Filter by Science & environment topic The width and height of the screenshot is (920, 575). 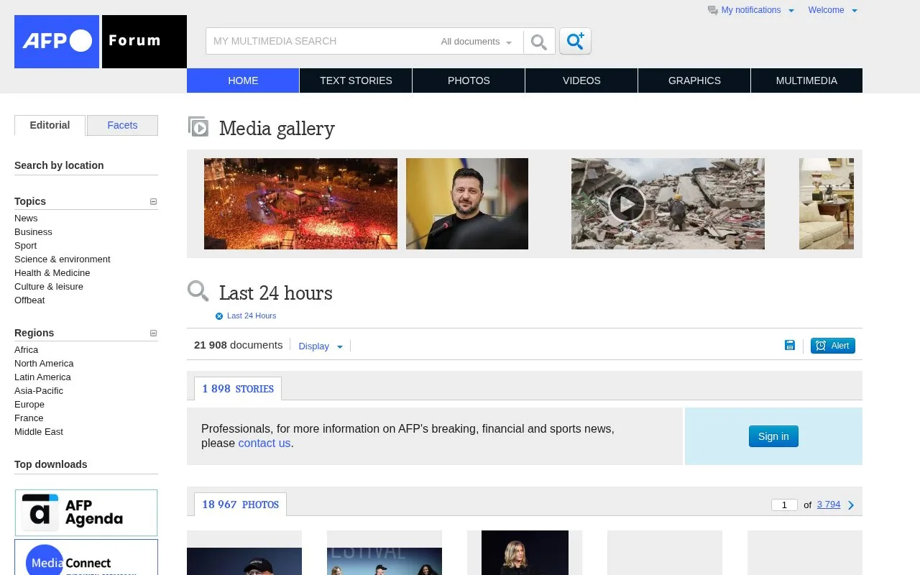(x=63, y=259)
